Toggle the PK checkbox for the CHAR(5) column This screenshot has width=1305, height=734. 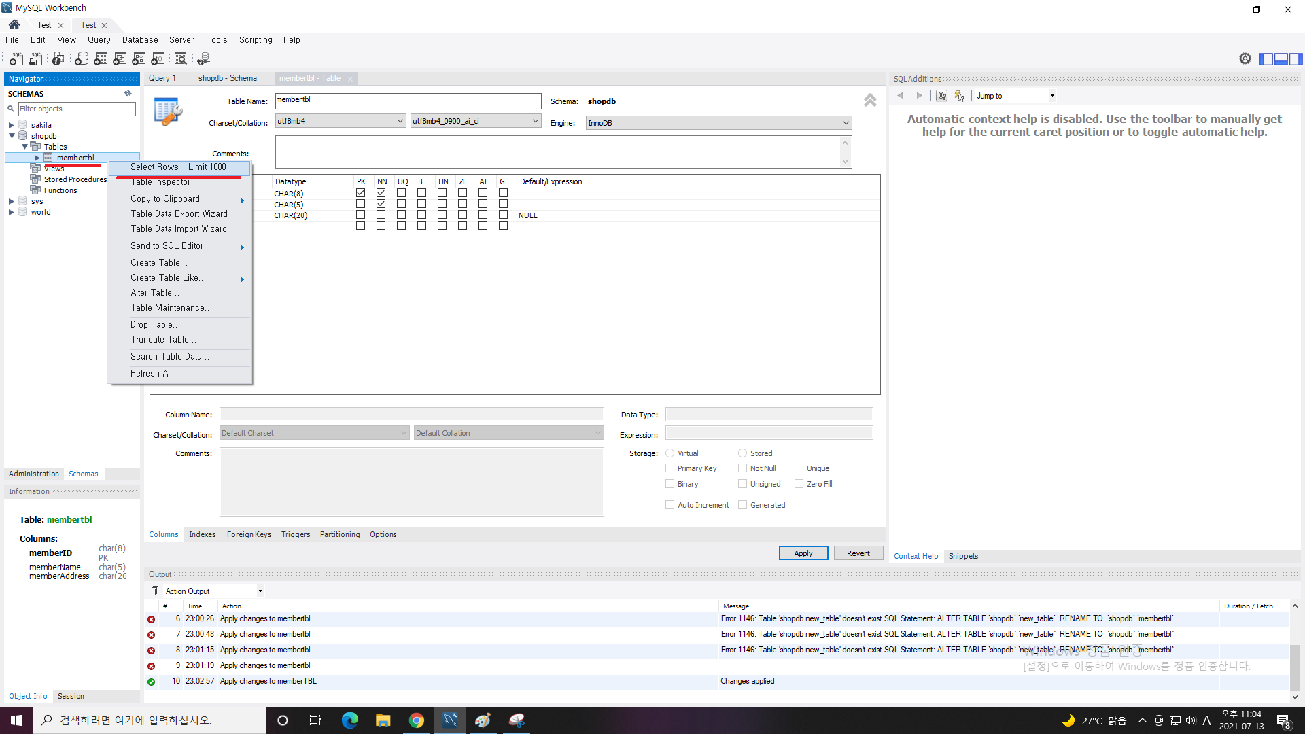[x=360, y=204]
